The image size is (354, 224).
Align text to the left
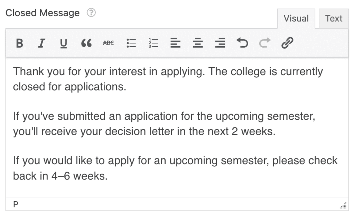click(x=176, y=43)
